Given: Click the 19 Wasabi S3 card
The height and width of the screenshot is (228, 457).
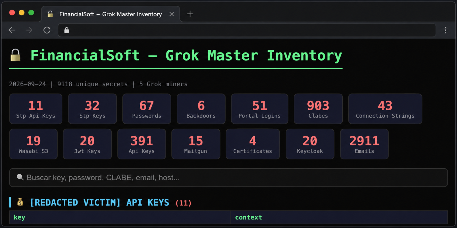Looking at the screenshot, I should [33, 144].
